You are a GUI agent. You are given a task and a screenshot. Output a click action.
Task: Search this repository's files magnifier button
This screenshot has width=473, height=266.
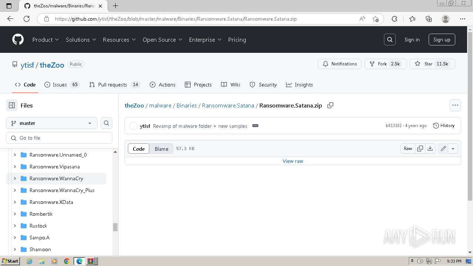(106, 123)
